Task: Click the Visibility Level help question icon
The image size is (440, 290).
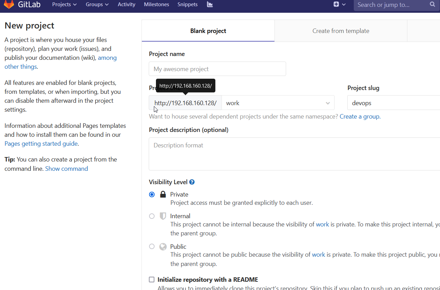Action: [x=192, y=182]
